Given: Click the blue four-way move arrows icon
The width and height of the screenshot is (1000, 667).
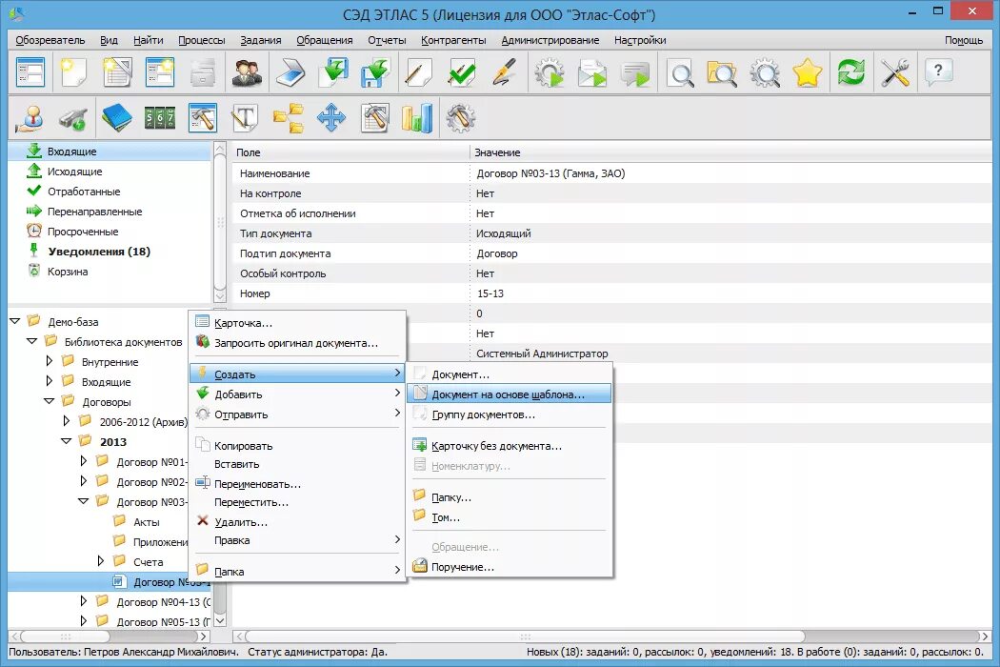Looking at the screenshot, I should (331, 118).
